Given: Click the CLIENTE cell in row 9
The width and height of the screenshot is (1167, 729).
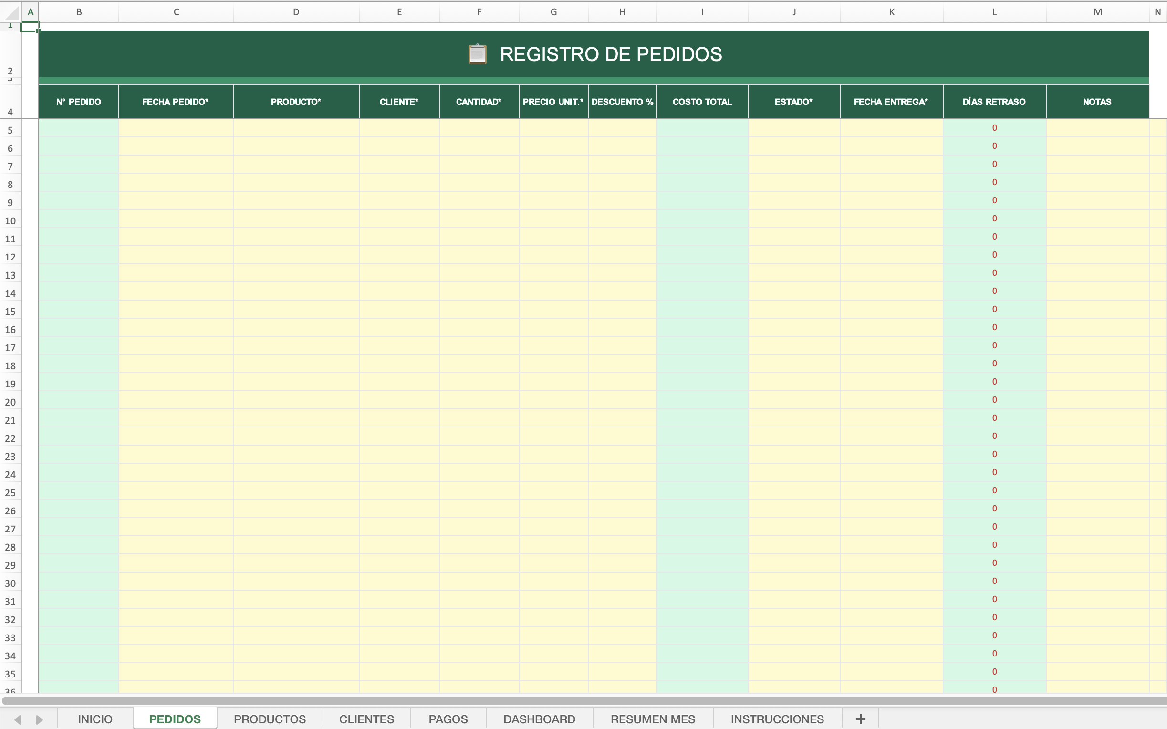Looking at the screenshot, I should click(399, 200).
